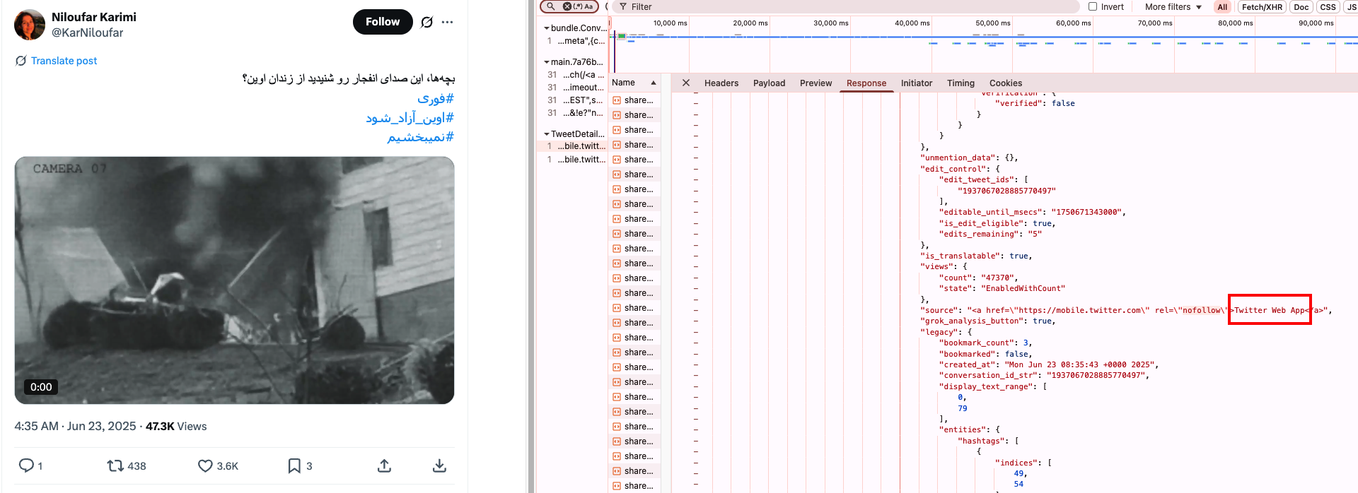1358x493 pixels.
Task: Click the download video arrow icon
Action: pyautogui.click(x=439, y=466)
